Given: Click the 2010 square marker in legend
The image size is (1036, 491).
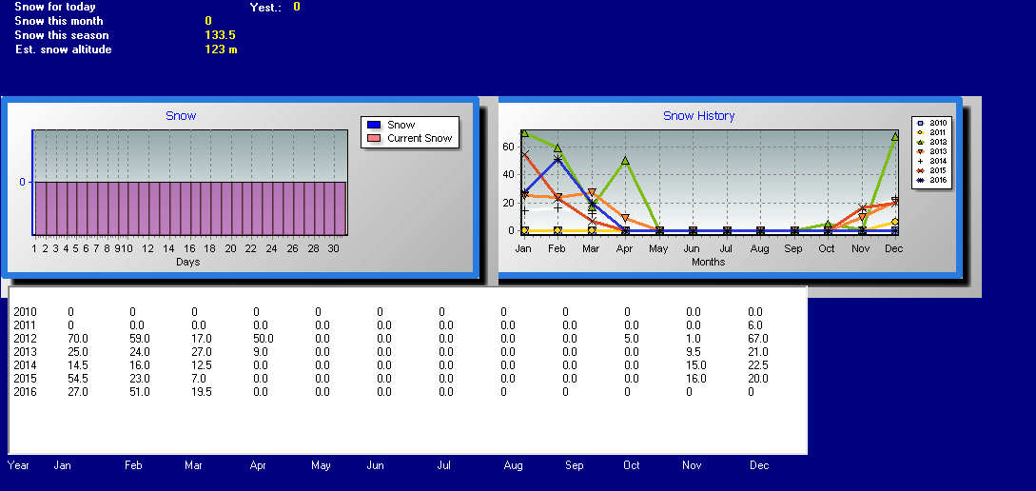Looking at the screenshot, I should (x=919, y=123).
